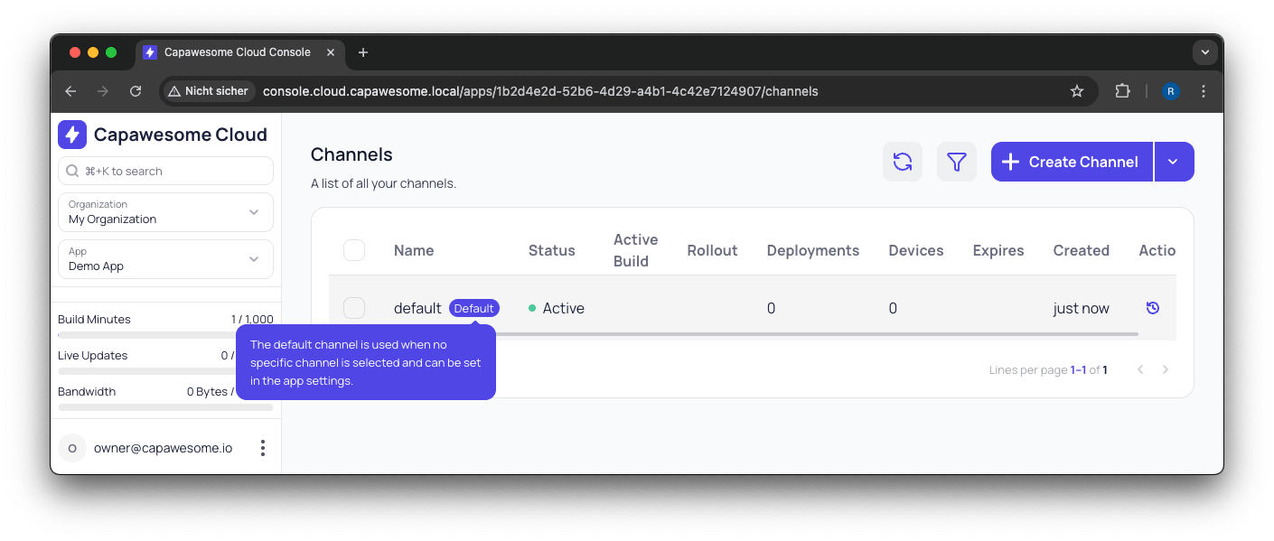Click the history icon in default row
Image resolution: width=1274 pixels, height=541 pixels.
point(1152,308)
